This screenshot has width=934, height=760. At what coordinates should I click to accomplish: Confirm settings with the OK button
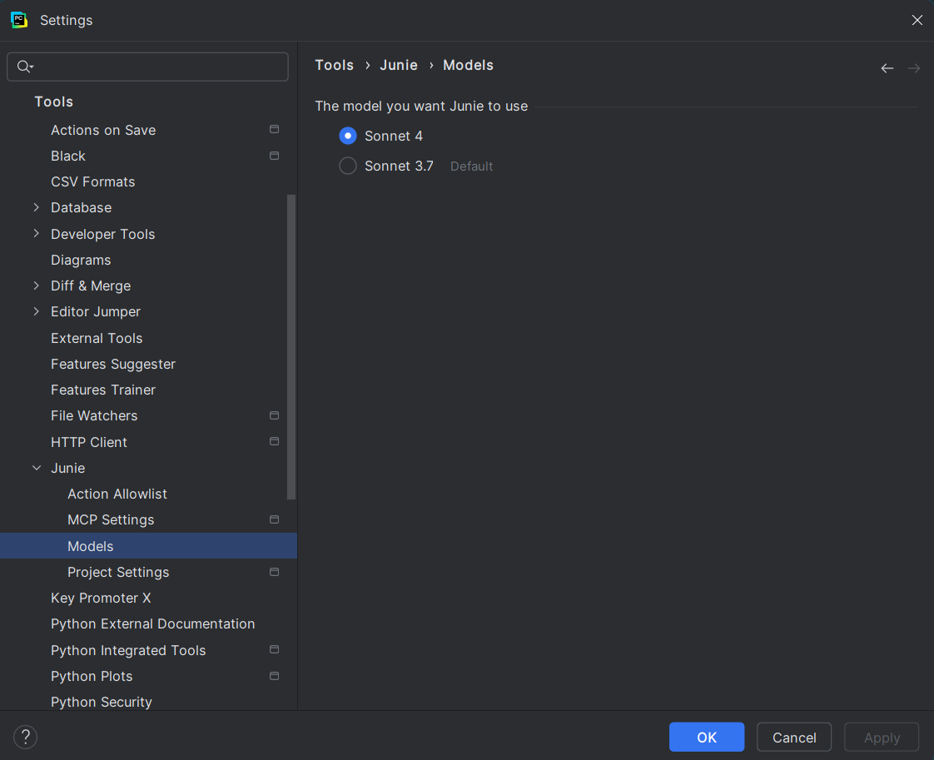click(707, 738)
